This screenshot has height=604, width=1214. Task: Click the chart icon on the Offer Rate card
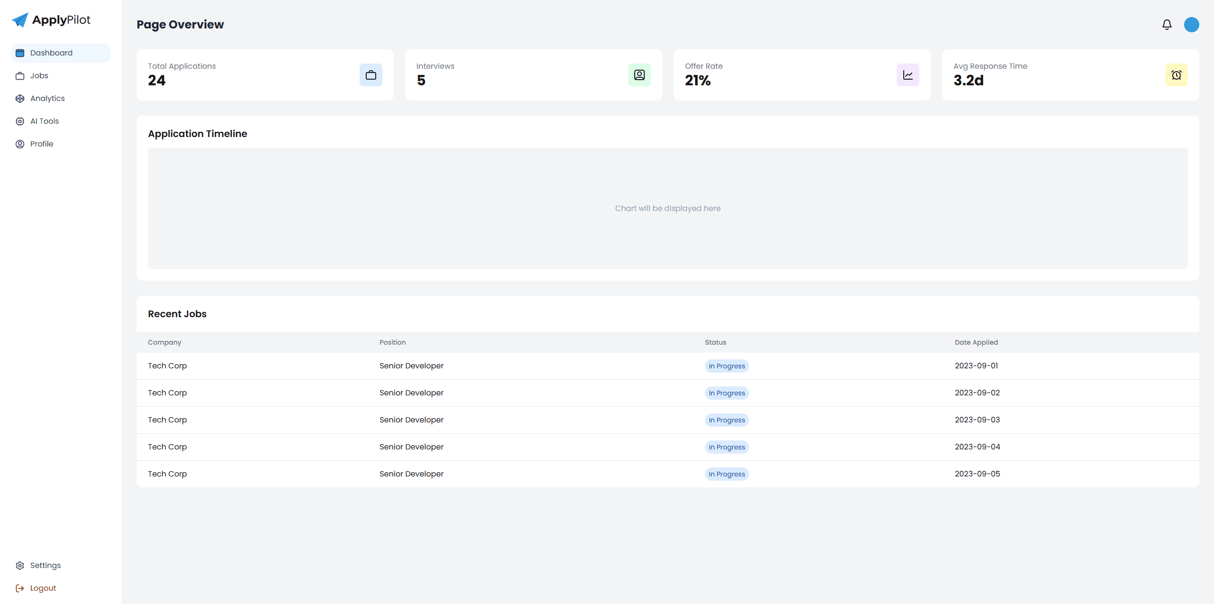click(x=908, y=74)
